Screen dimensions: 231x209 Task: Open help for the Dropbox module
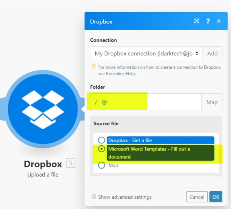point(208,21)
